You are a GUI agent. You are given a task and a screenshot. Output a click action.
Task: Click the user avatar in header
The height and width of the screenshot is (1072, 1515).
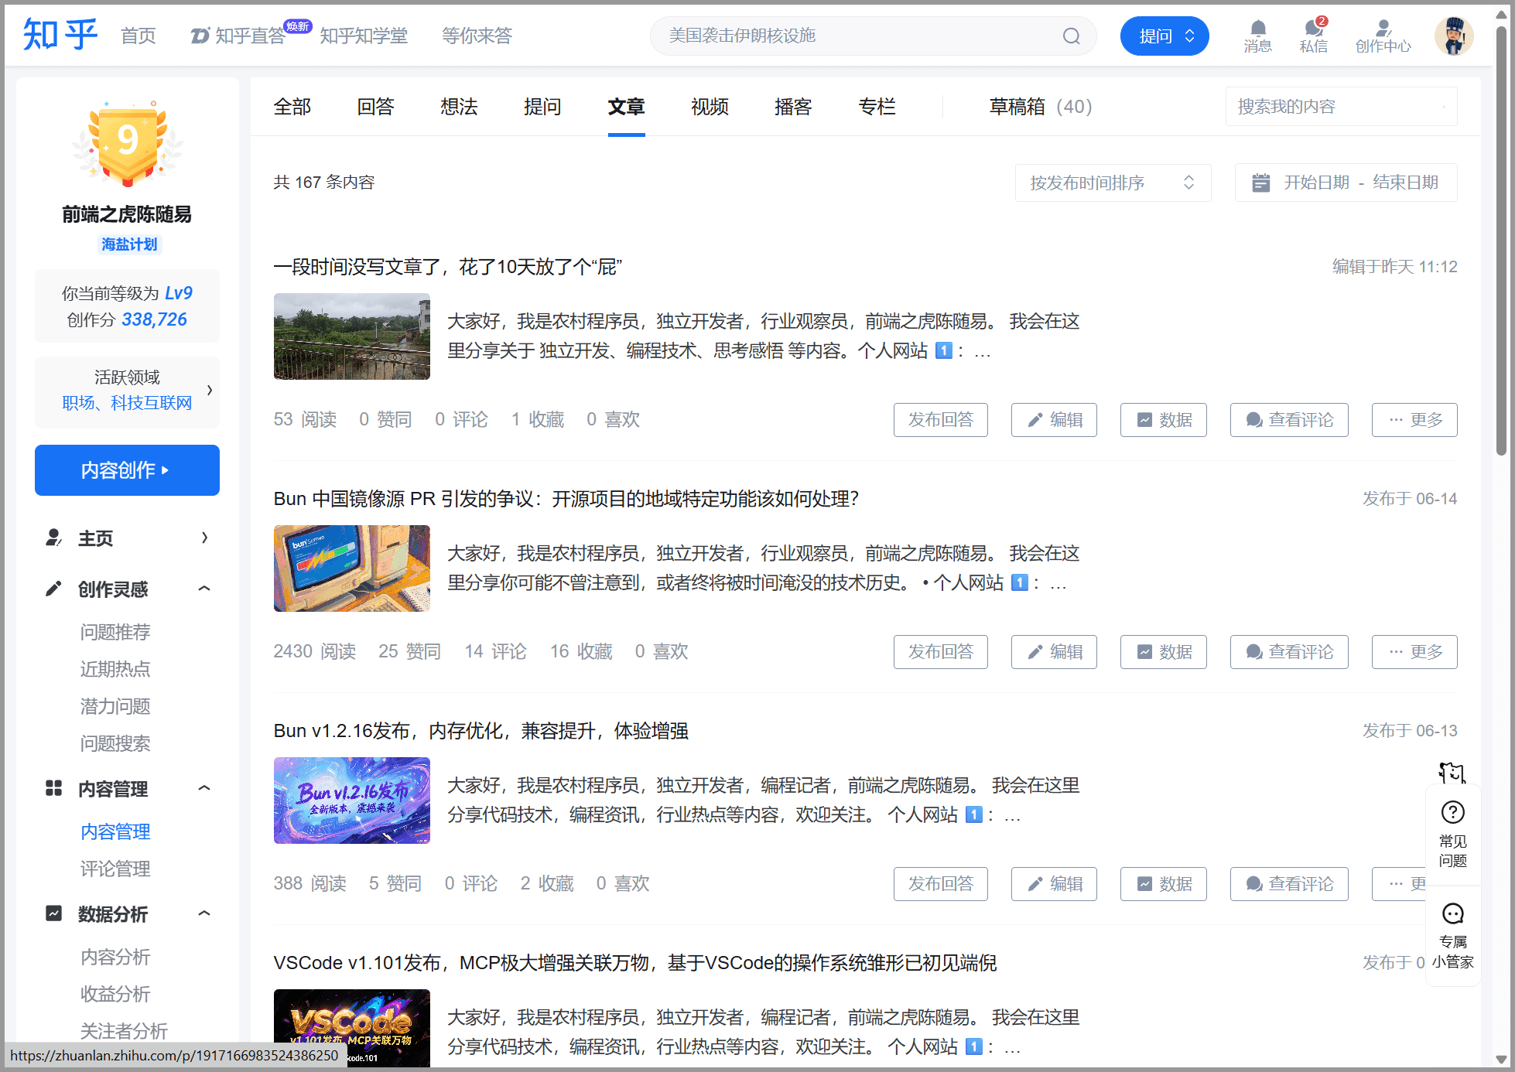(x=1454, y=36)
